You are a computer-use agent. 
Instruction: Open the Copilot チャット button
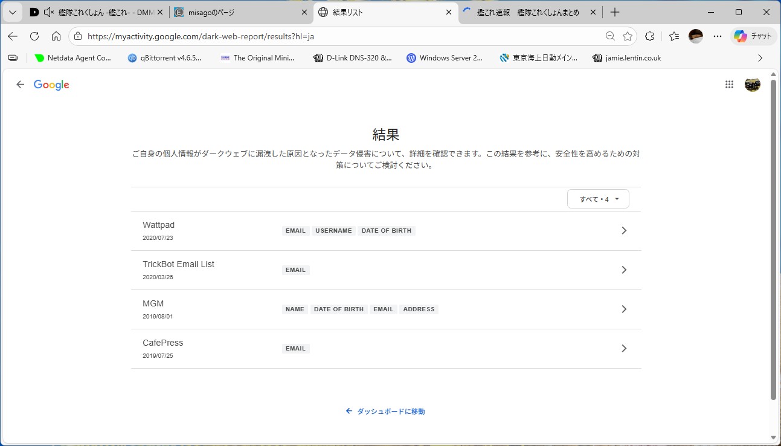point(753,36)
